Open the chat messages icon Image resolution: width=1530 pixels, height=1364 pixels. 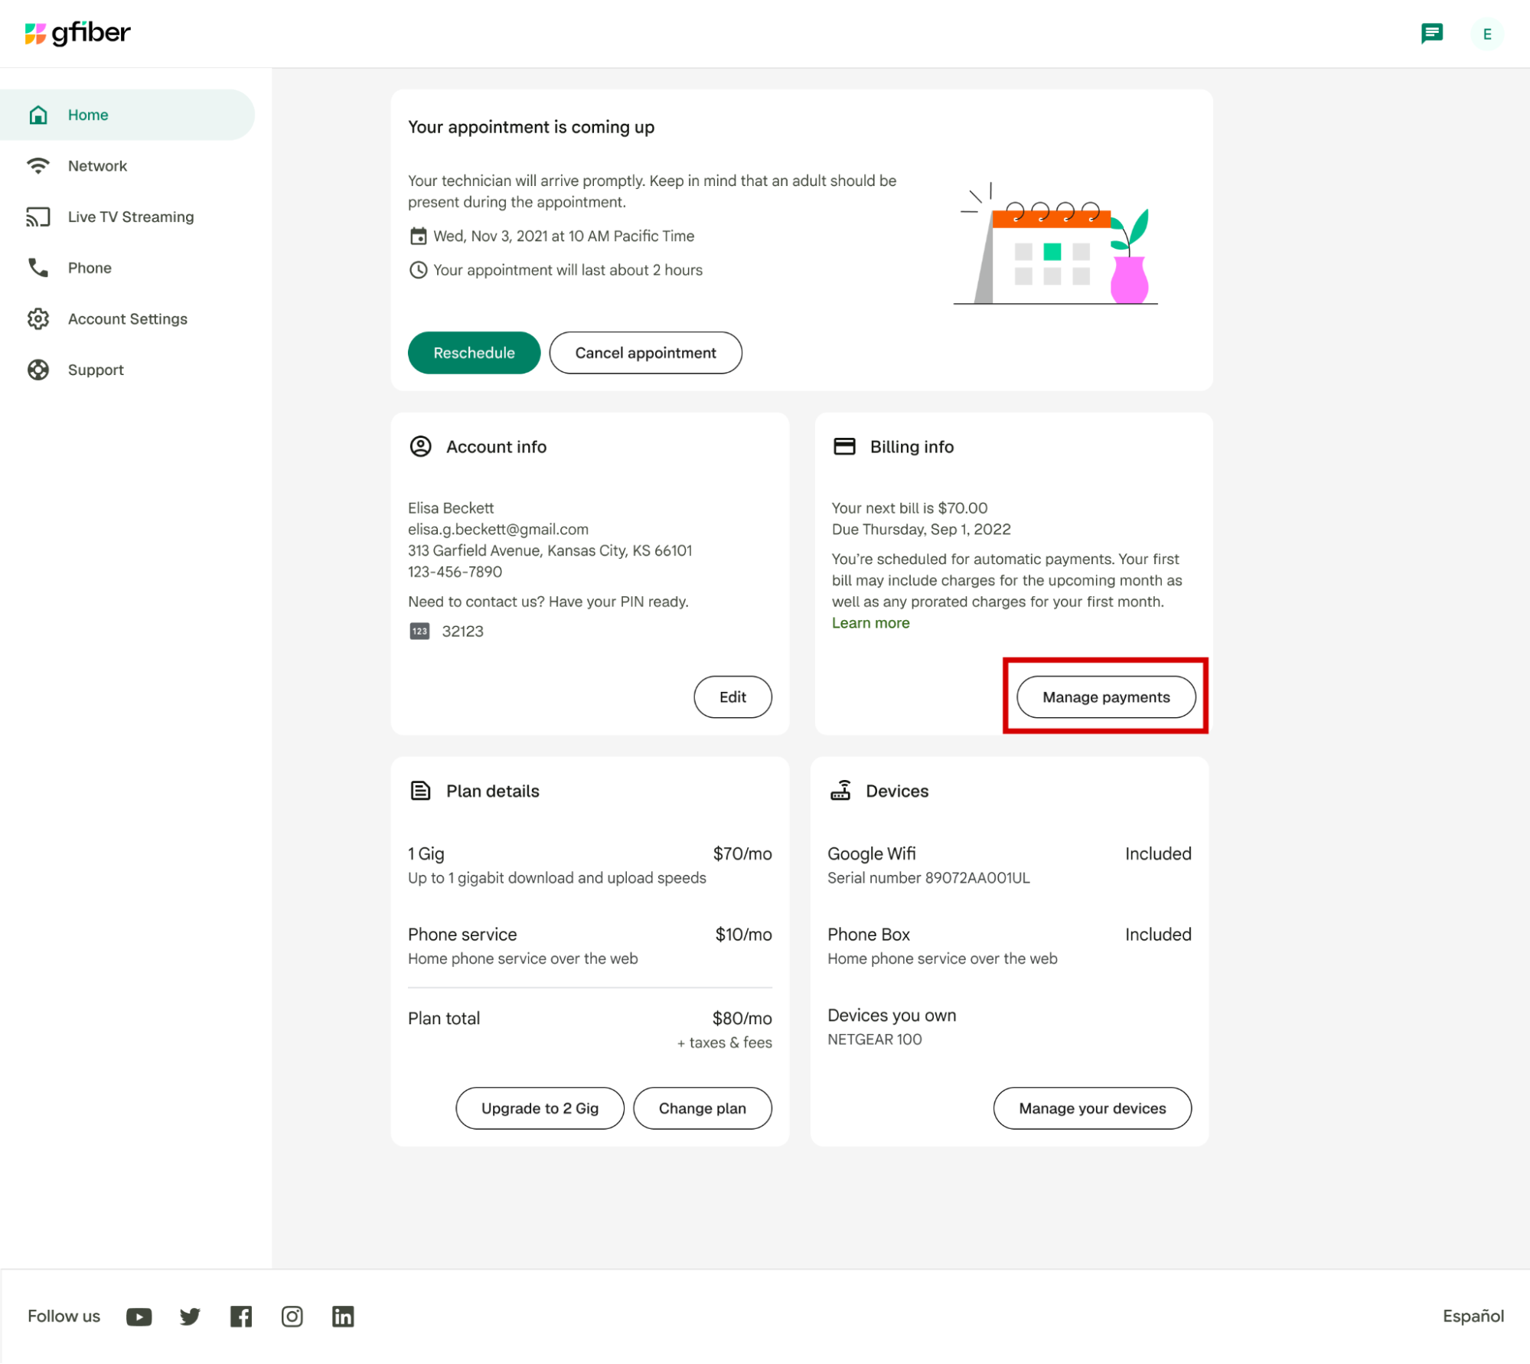(1431, 34)
